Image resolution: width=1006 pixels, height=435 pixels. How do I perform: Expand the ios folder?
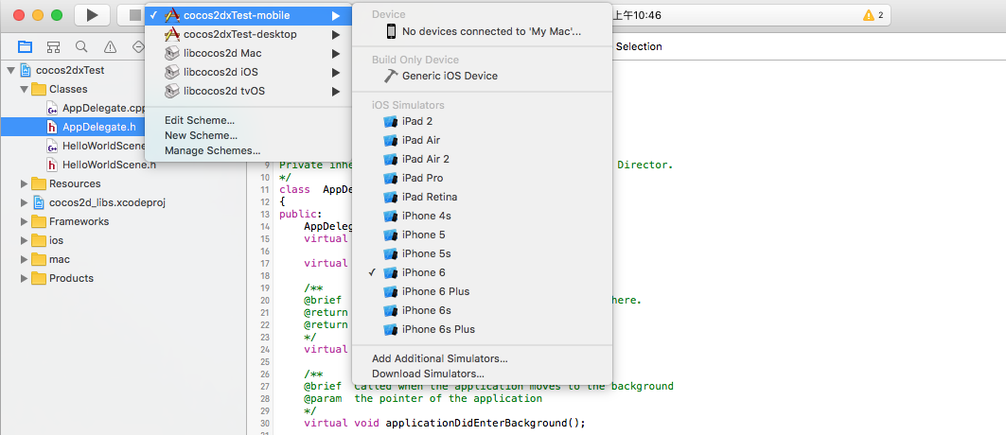click(24, 240)
